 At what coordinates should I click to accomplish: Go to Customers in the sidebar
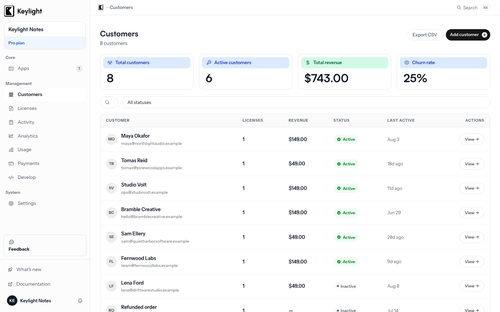click(45, 95)
